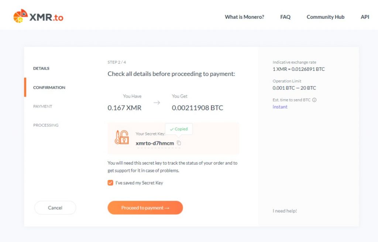
Task: Select the Confirmation step
Action: click(x=49, y=87)
